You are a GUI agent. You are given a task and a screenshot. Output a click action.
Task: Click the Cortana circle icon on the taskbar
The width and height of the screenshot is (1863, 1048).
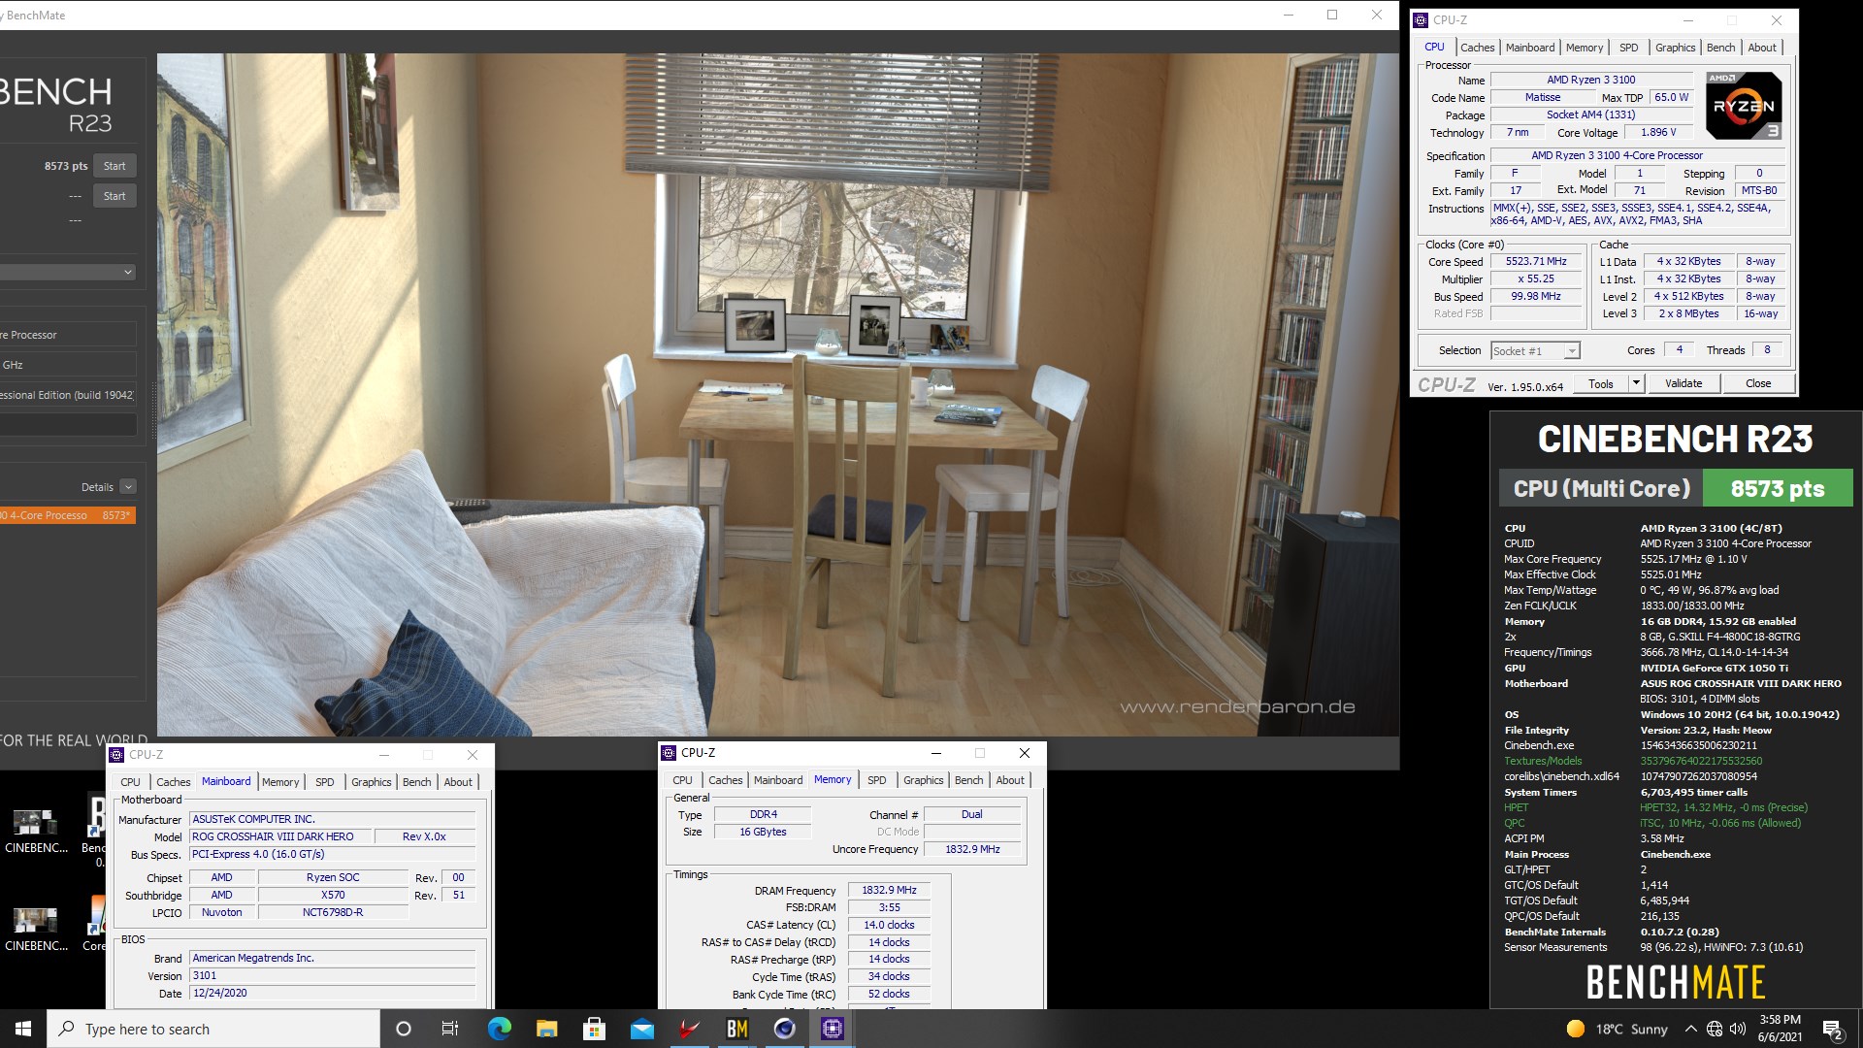[404, 1029]
